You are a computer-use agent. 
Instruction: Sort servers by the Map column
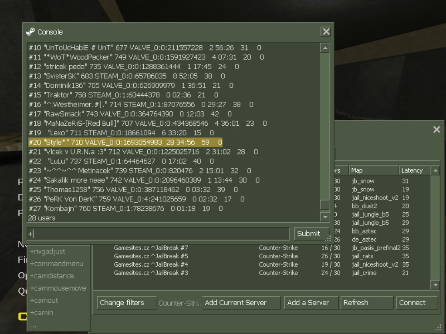373,170
